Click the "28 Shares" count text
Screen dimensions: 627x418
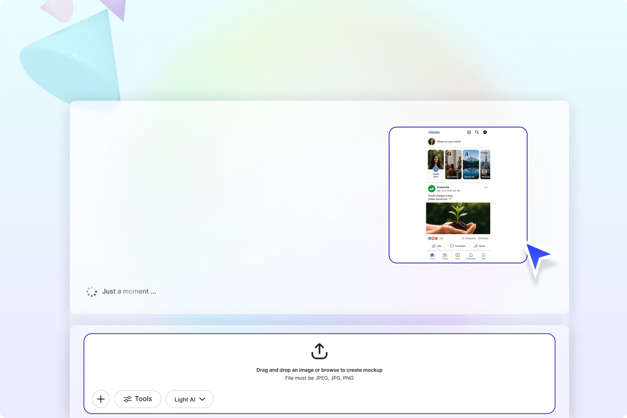pyautogui.click(x=483, y=238)
